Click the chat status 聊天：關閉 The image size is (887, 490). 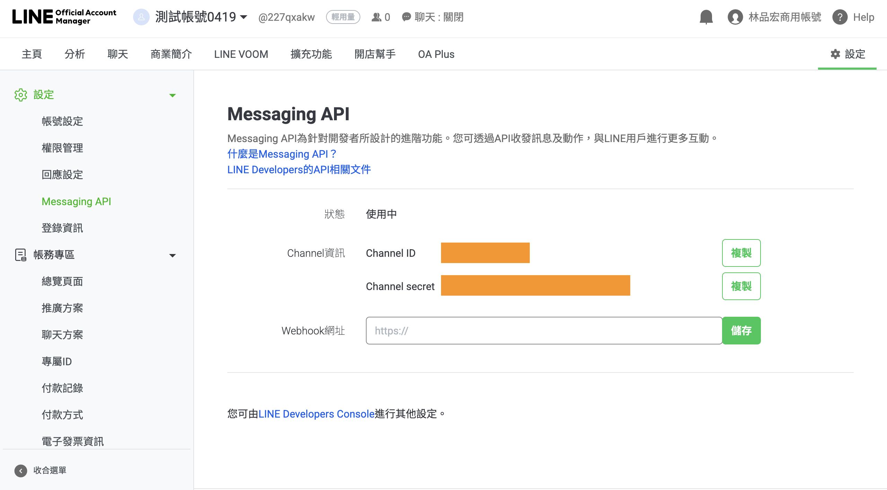tap(433, 17)
